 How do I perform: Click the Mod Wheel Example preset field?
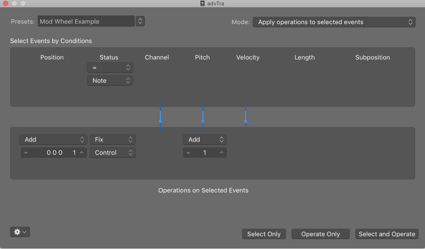(86, 22)
